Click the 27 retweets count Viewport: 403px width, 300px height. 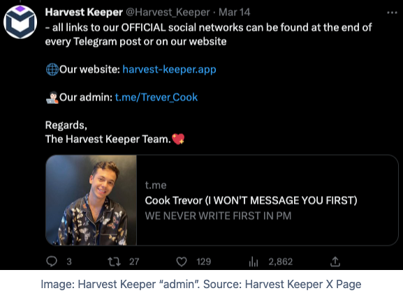click(134, 262)
